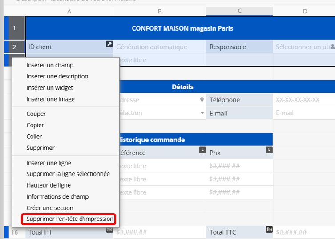Click "Copier" in the context menu
The image size is (335, 239).
coord(35,125)
